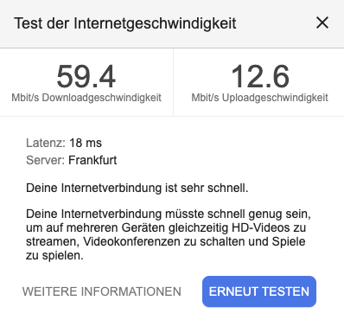Click the Test der Internetgeschwindigkeit title
Screen dimensions: 344x320
click(x=125, y=23)
